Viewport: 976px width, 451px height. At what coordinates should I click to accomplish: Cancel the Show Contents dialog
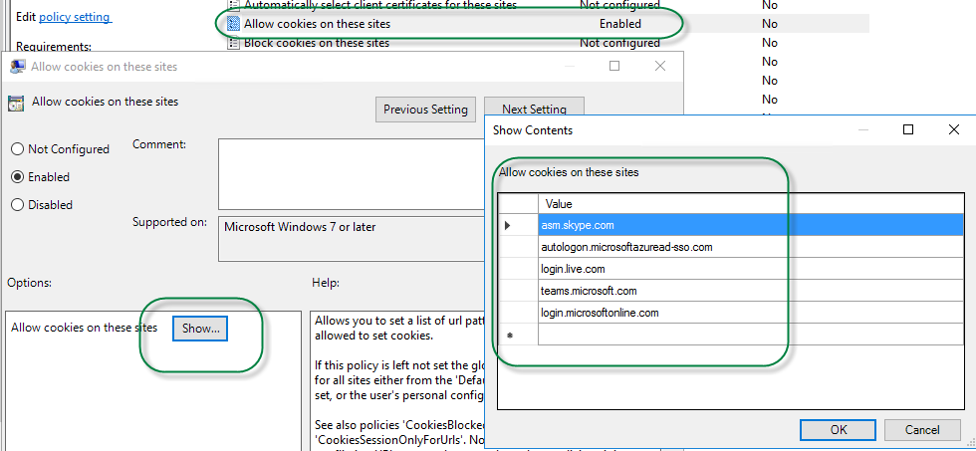click(922, 430)
